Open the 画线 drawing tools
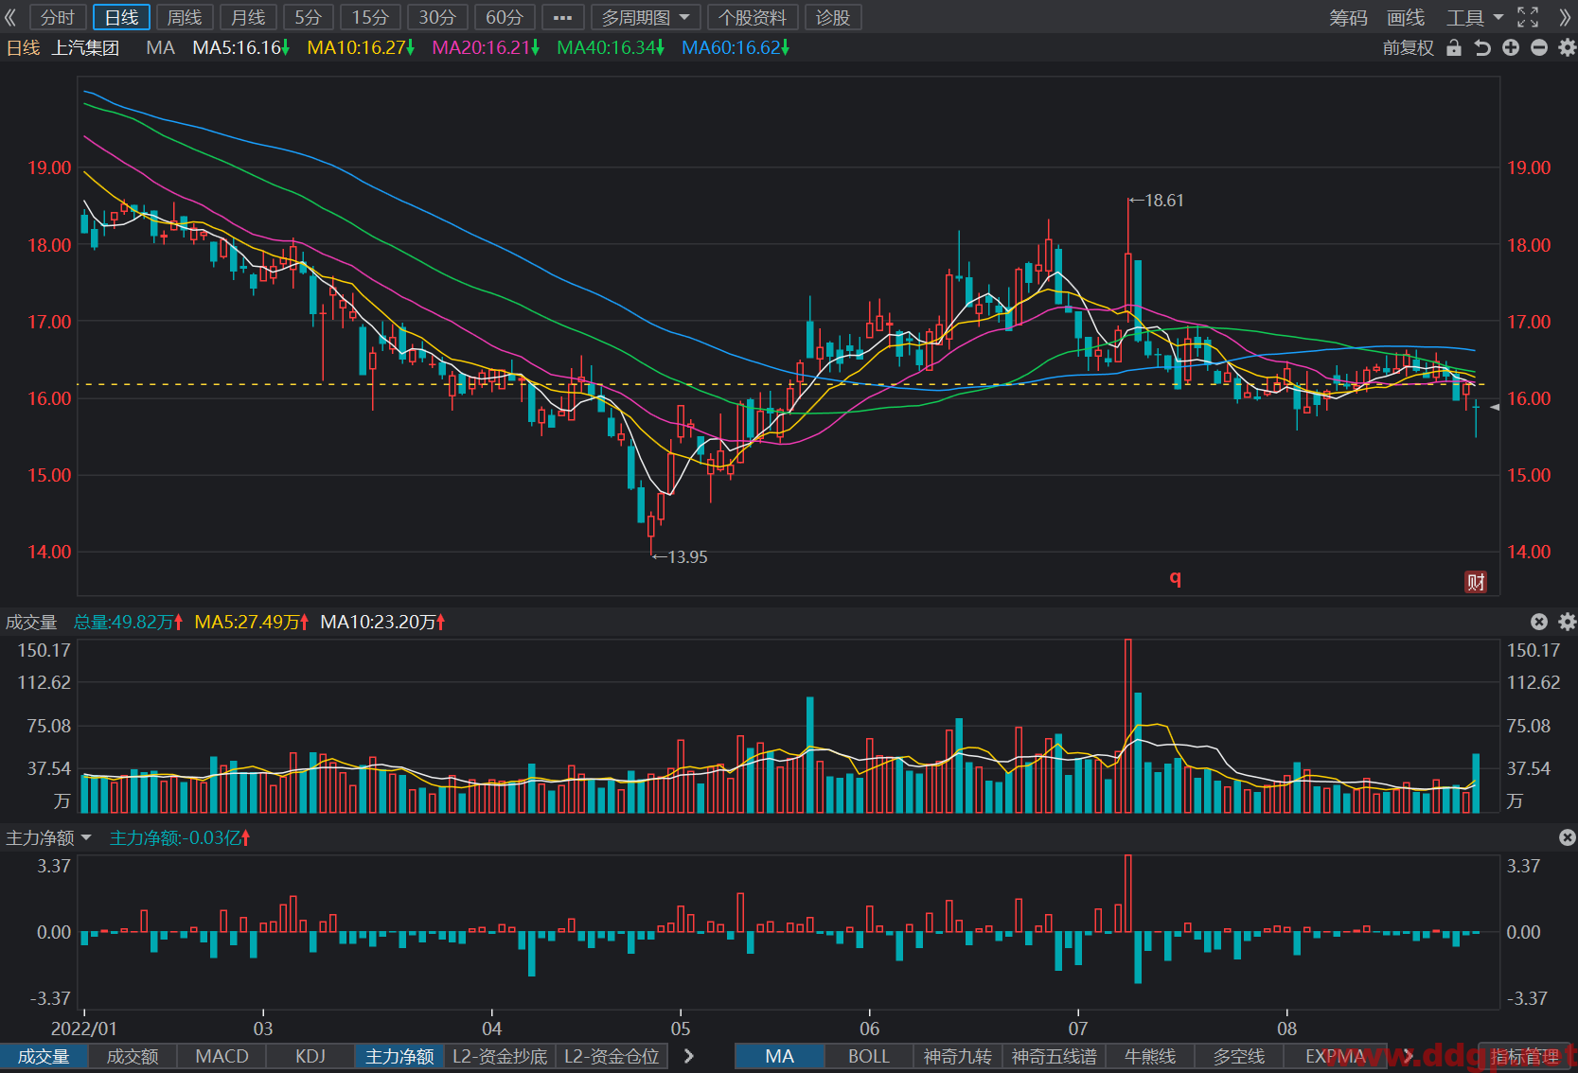The width and height of the screenshot is (1578, 1073). coord(1406,17)
